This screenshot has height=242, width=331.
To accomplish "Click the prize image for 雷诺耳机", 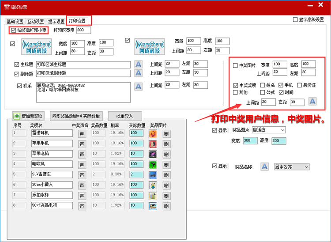I will tap(153, 133).
